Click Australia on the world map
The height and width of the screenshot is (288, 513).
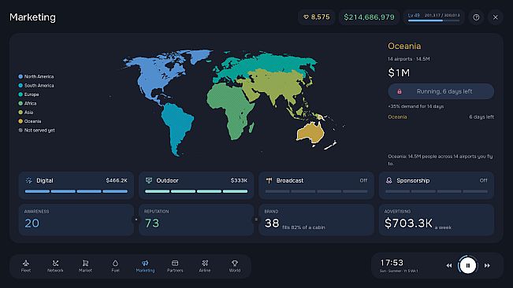(310, 132)
